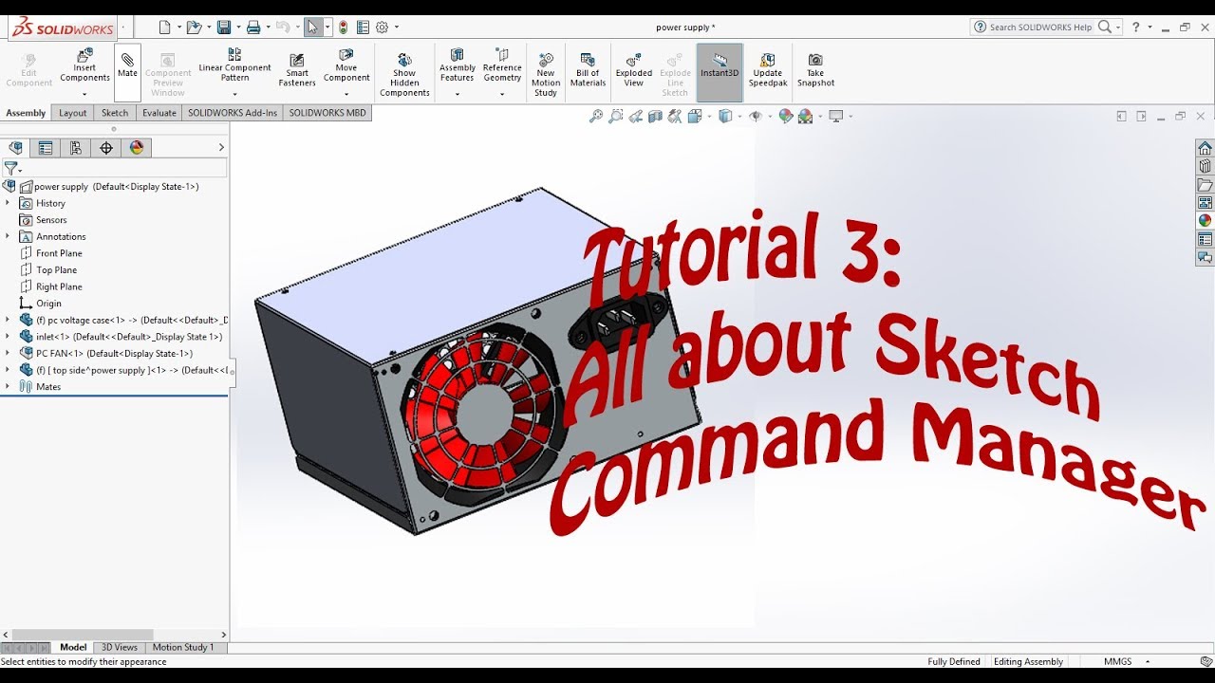The image size is (1215, 683).
Task: Select the 3D Views bottom tab
Action: (x=120, y=648)
